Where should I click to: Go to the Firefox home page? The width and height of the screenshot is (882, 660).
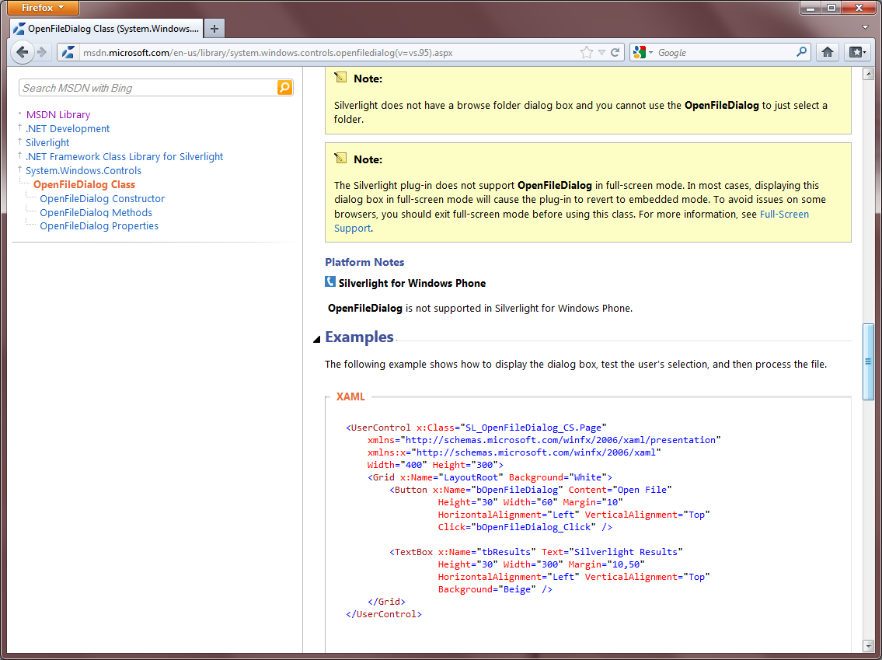828,52
